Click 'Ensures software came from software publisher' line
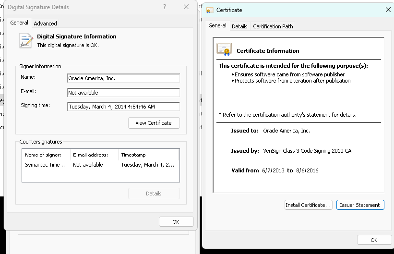Image resolution: width=394 pixels, height=254 pixels. tap(289, 74)
